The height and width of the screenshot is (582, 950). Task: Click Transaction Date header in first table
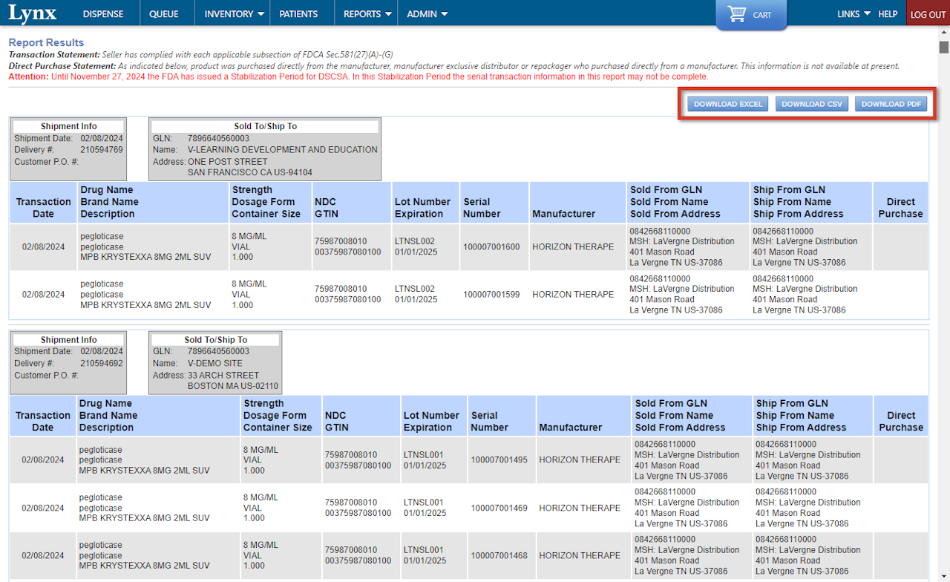43,208
